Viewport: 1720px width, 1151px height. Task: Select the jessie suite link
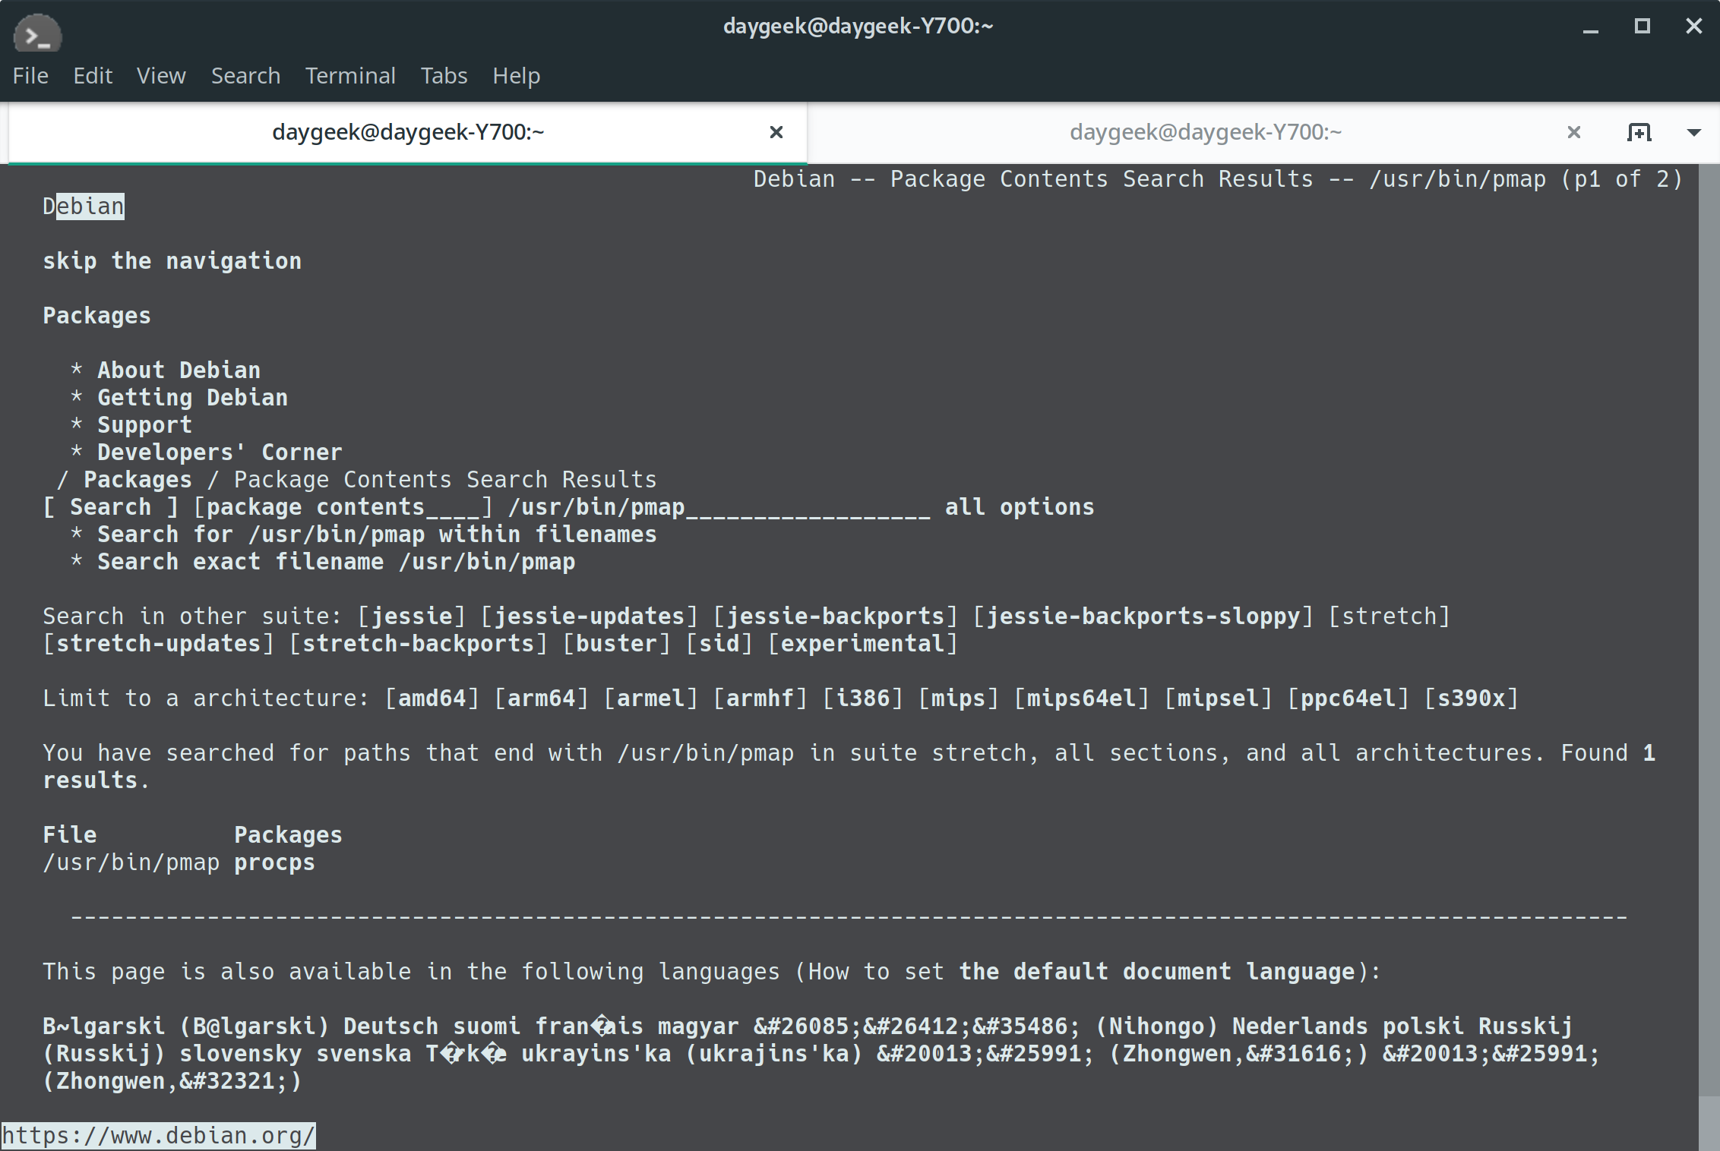click(411, 616)
